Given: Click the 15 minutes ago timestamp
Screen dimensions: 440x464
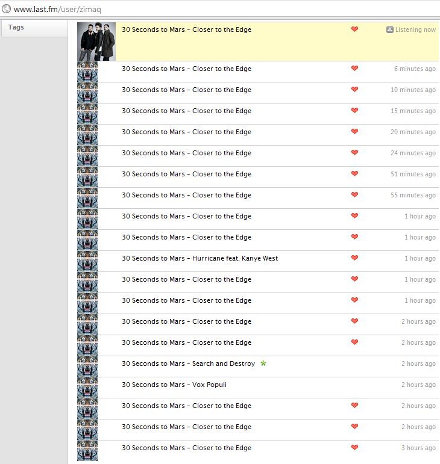Looking at the screenshot, I should click(413, 111).
